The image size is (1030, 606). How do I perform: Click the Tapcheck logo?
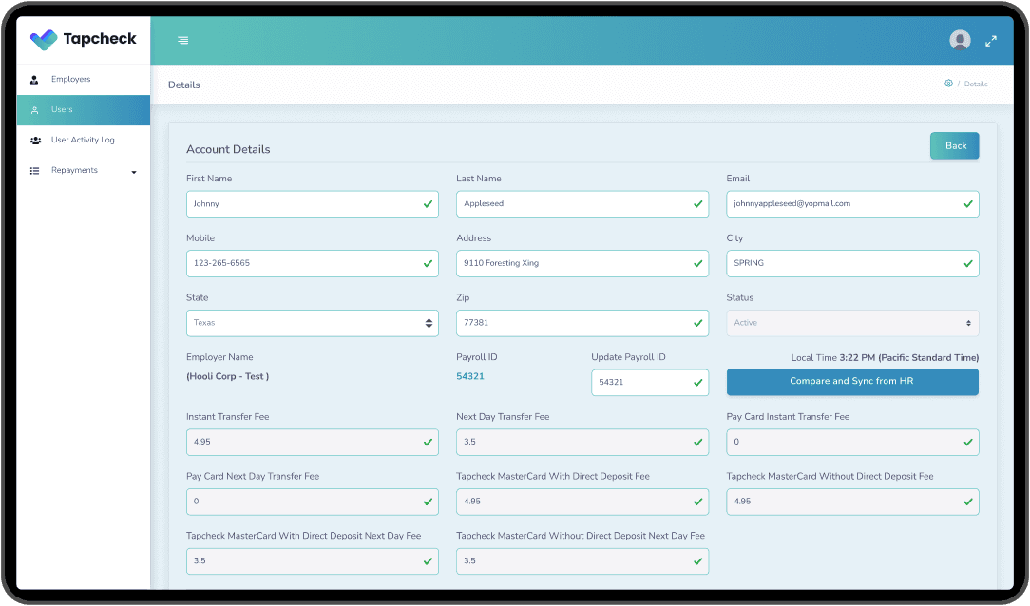coord(83,40)
